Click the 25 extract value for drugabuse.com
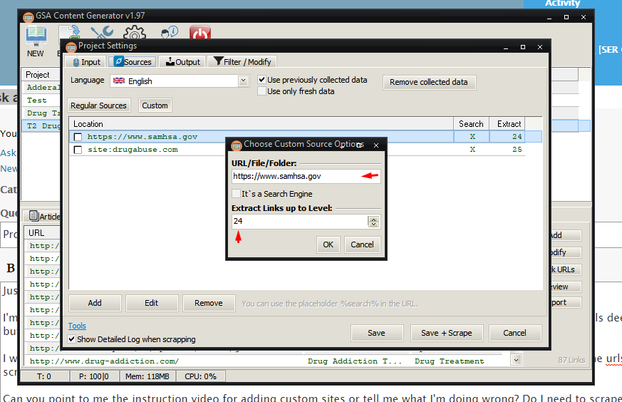Screen dimensions: 622x402 pyautogui.click(x=517, y=150)
